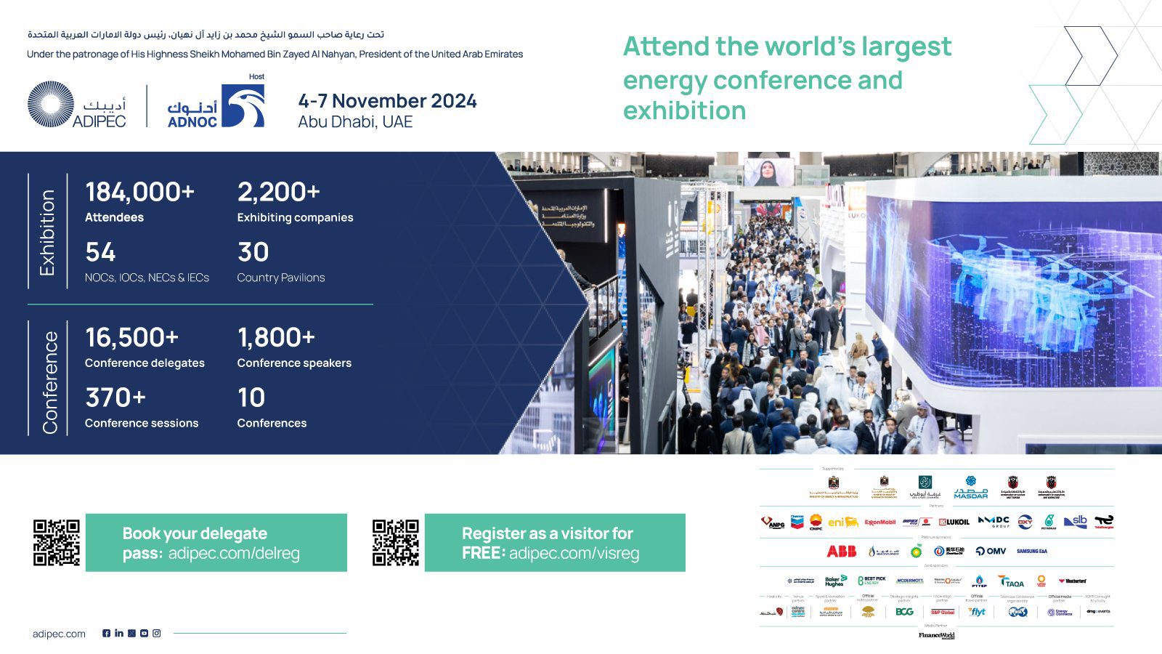Click the BCG strategic insights partner logo
The height and width of the screenshot is (654, 1162).
pos(904,612)
